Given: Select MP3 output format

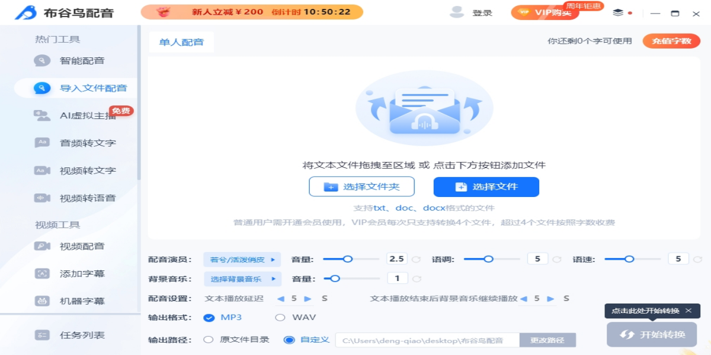Looking at the screenshot, I should (x=209, y=318).
